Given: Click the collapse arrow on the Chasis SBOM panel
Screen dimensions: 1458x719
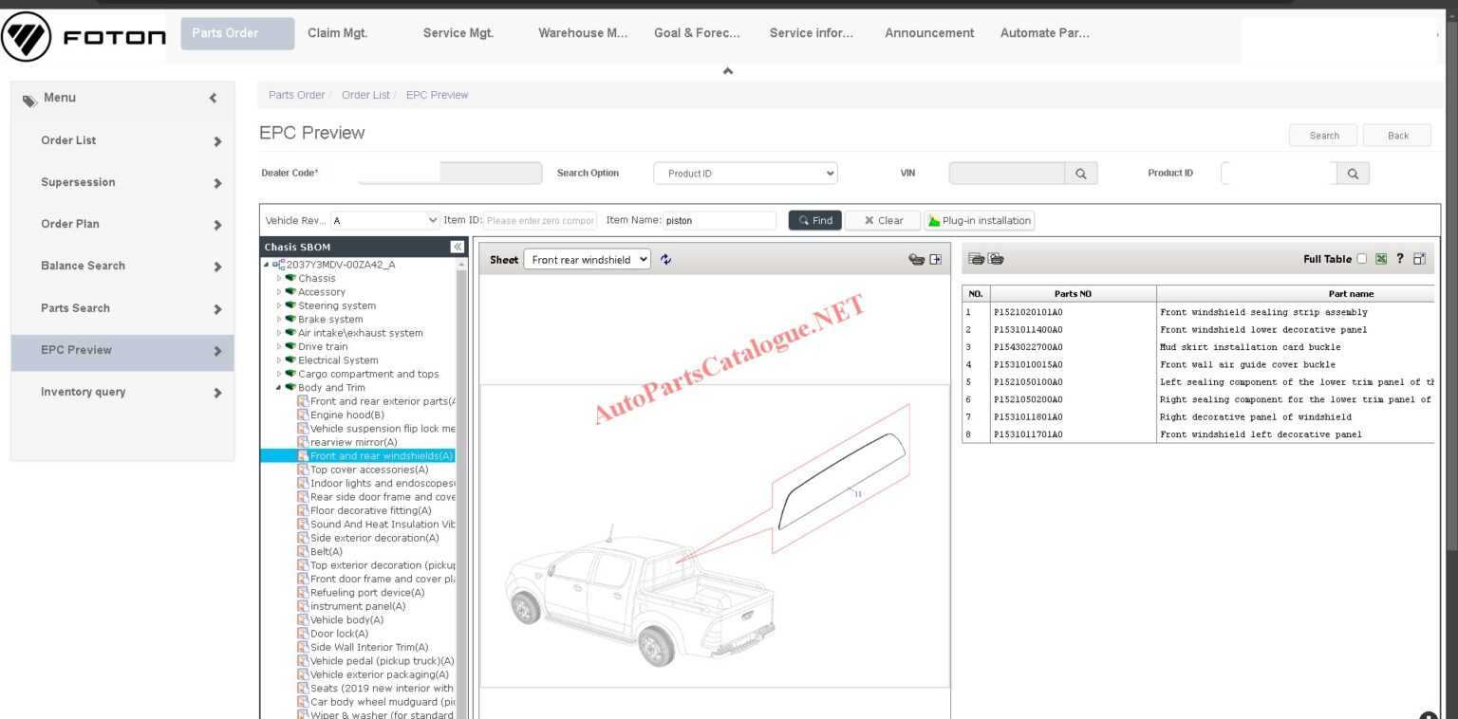Looking at the screenshot, I should pyautogui.click(x=456, y=246).
